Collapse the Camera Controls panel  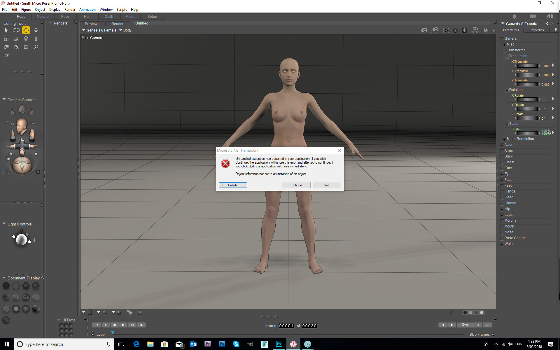(x=4, y=99)
